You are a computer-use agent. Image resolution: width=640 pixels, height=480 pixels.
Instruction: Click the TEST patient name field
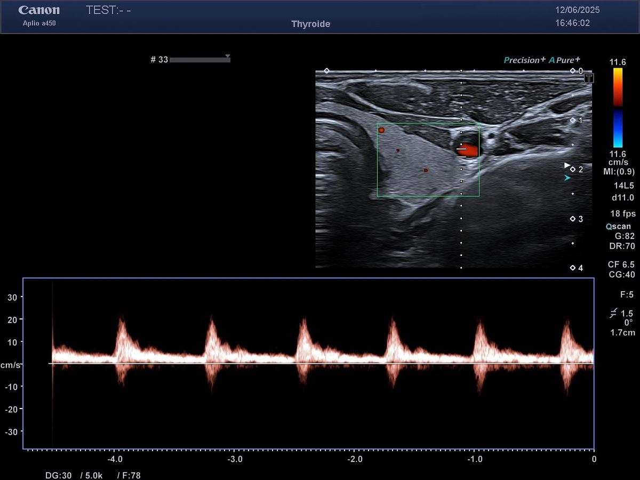[x=108, y=11]
